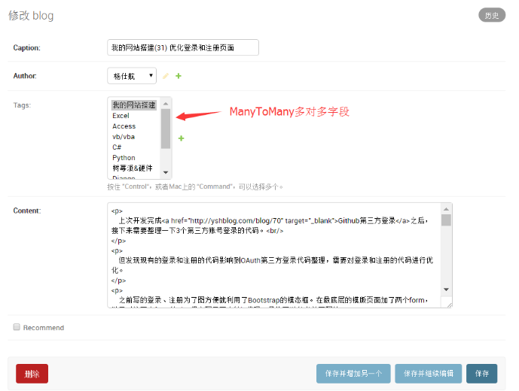Click the Tags list scroll-down arrow
The image size is (519, 391).
pyautogui.click(x=166, y=172)
